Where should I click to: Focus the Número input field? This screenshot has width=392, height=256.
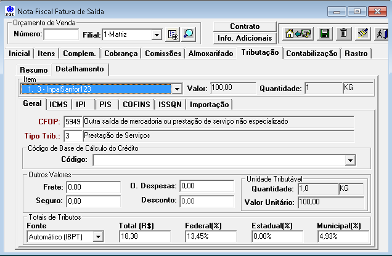[x=61, y=34]
